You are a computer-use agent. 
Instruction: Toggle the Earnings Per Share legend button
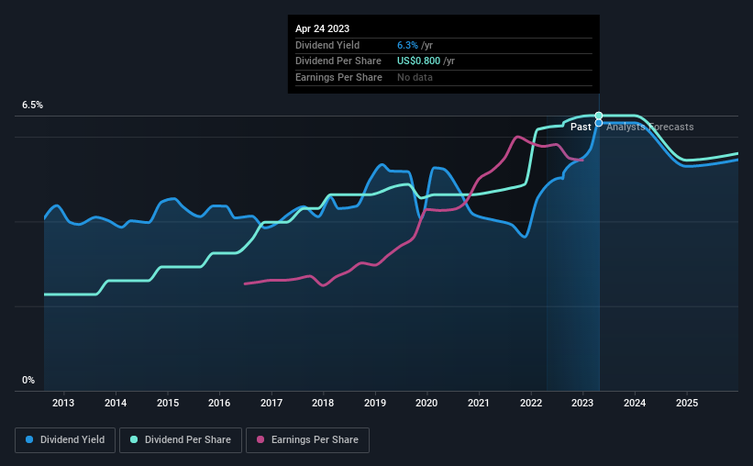(x=307, y=440)
